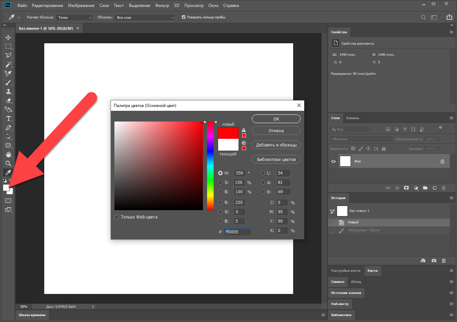Select the Eraser tool
The height and width of the screenshot is (322, 457).
(x=8, y=100)
